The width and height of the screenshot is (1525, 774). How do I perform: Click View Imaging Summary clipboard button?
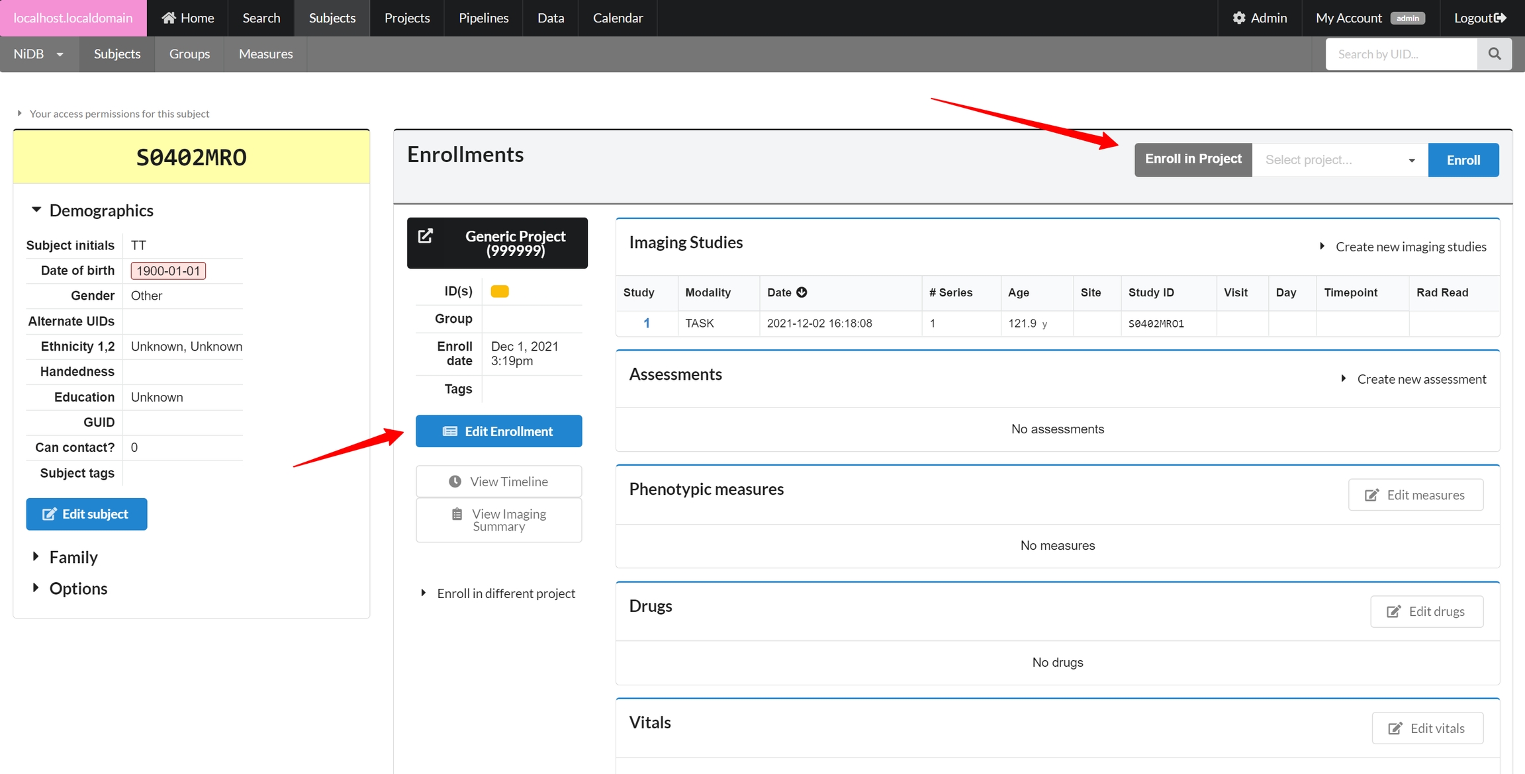click(498, 520)
